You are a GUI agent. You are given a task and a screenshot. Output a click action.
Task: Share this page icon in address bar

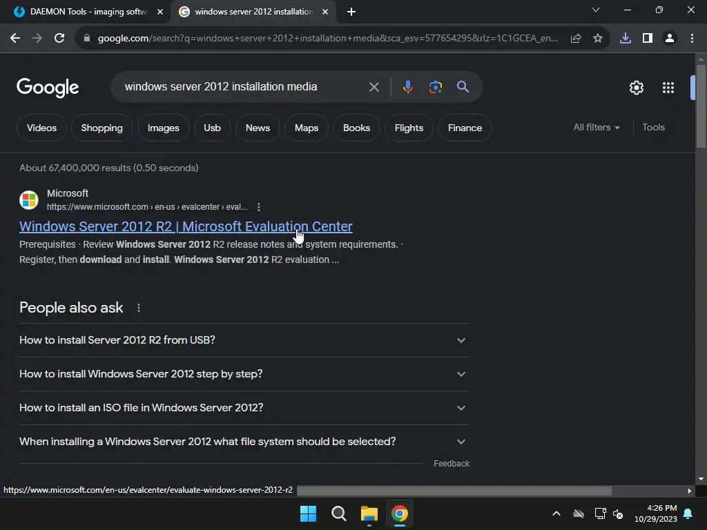576,39
